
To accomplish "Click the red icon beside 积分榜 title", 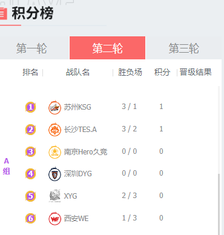I will point(4,13).
